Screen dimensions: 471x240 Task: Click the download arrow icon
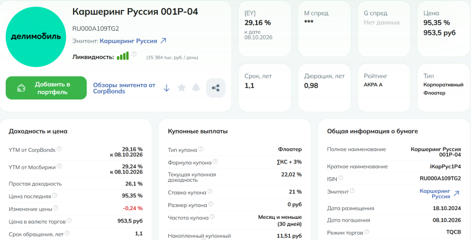[x=167, y=88]
